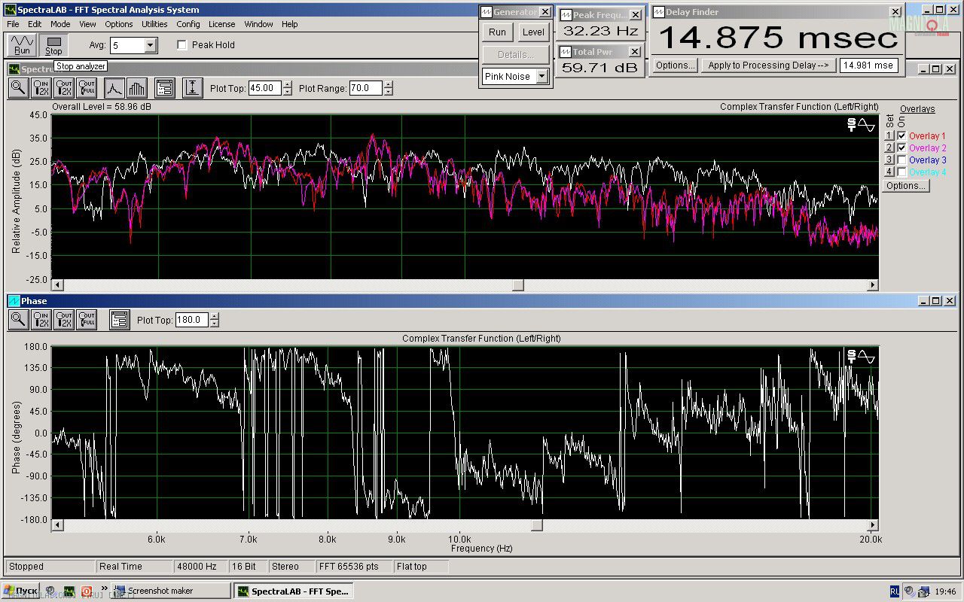Select the zoom magnifier in Spectrum toolbar

18,88
